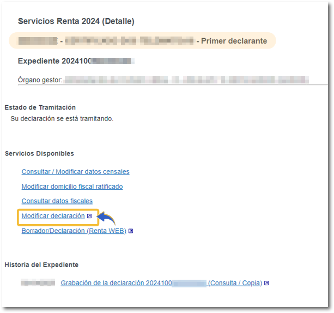
Task: Click the Servicios Disponibles heading
Action: pyautogui.click(x=39, y=154)
